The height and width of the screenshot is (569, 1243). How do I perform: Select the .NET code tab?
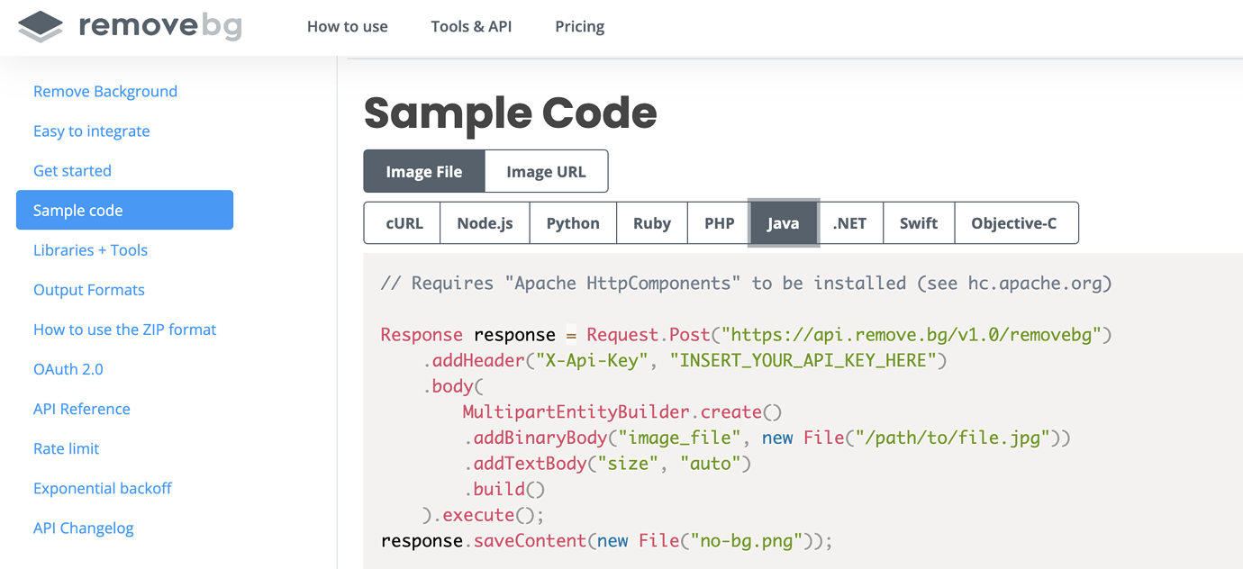849,223
